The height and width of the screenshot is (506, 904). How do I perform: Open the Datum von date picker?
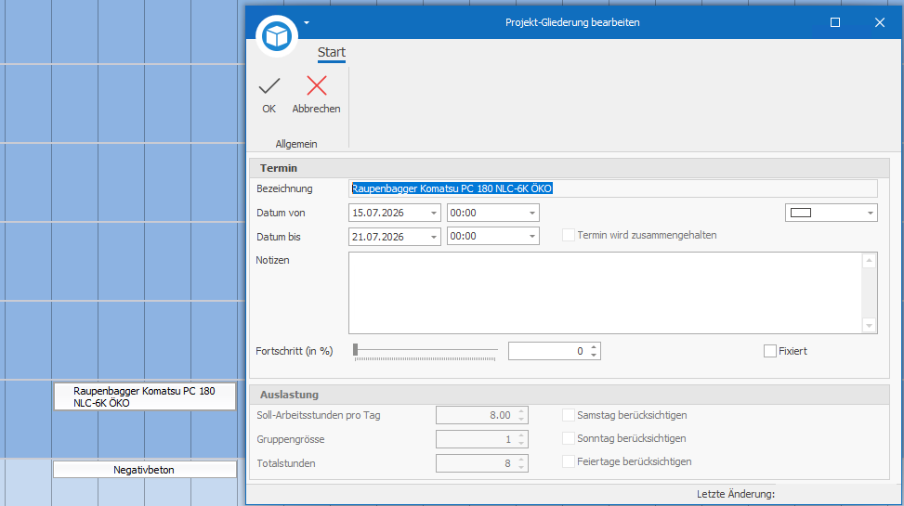pyautogui.click(x=434, y=214)
